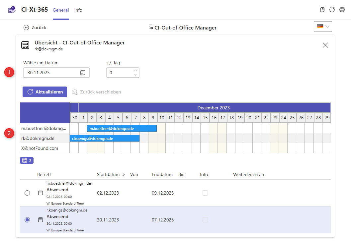Click the m.buettner blue timeline bar

(122, 128)
